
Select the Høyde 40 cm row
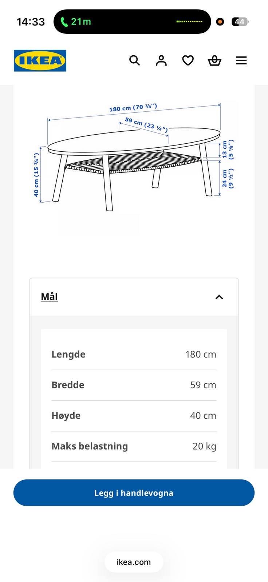pos(134,415)
